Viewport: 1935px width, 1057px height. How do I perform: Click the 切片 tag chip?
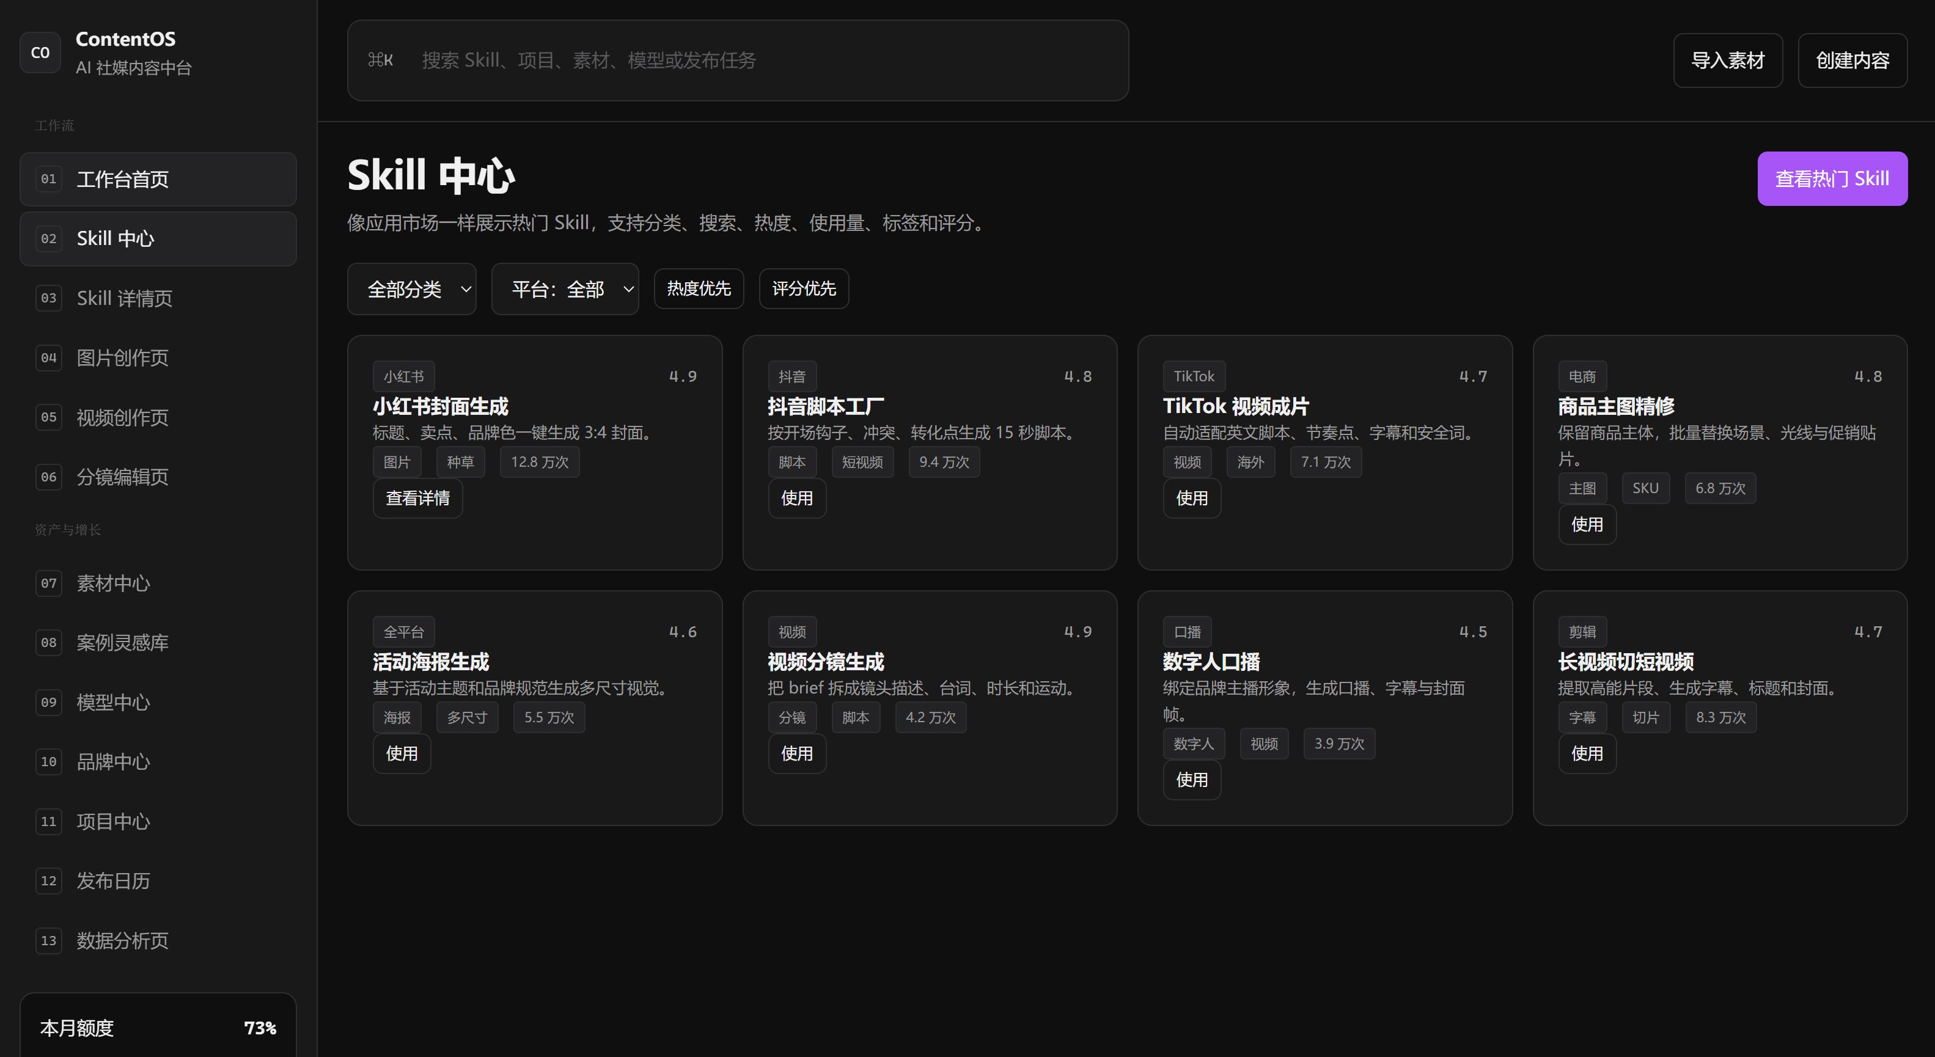coord(1646,718)
